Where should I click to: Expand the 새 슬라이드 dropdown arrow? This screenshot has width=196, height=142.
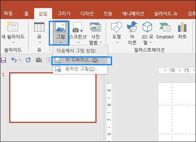[14, 42]
